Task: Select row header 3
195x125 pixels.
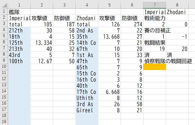Action: tap(4, 24)
